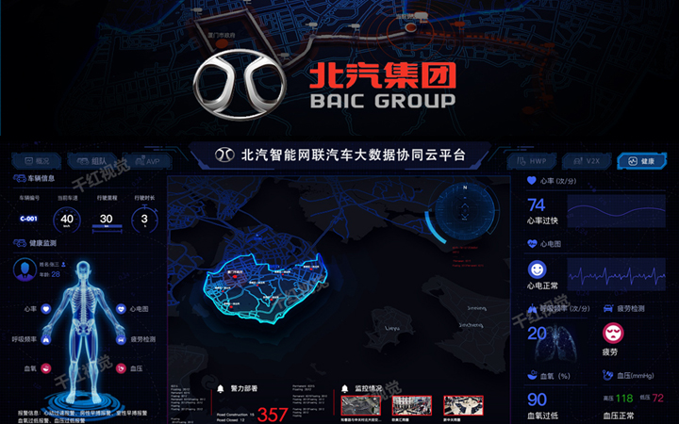The width and height of the screenshot is (679, 424).
Task: Switch to the V2X tab
Action: (587, 161)
